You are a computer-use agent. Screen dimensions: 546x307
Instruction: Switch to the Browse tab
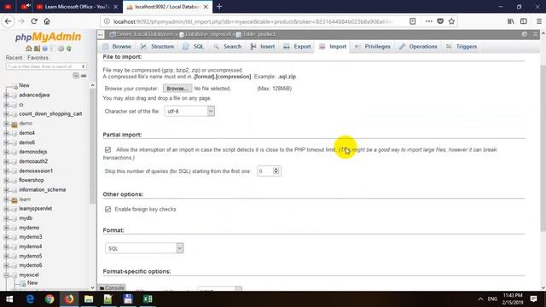tap(117, 47)
